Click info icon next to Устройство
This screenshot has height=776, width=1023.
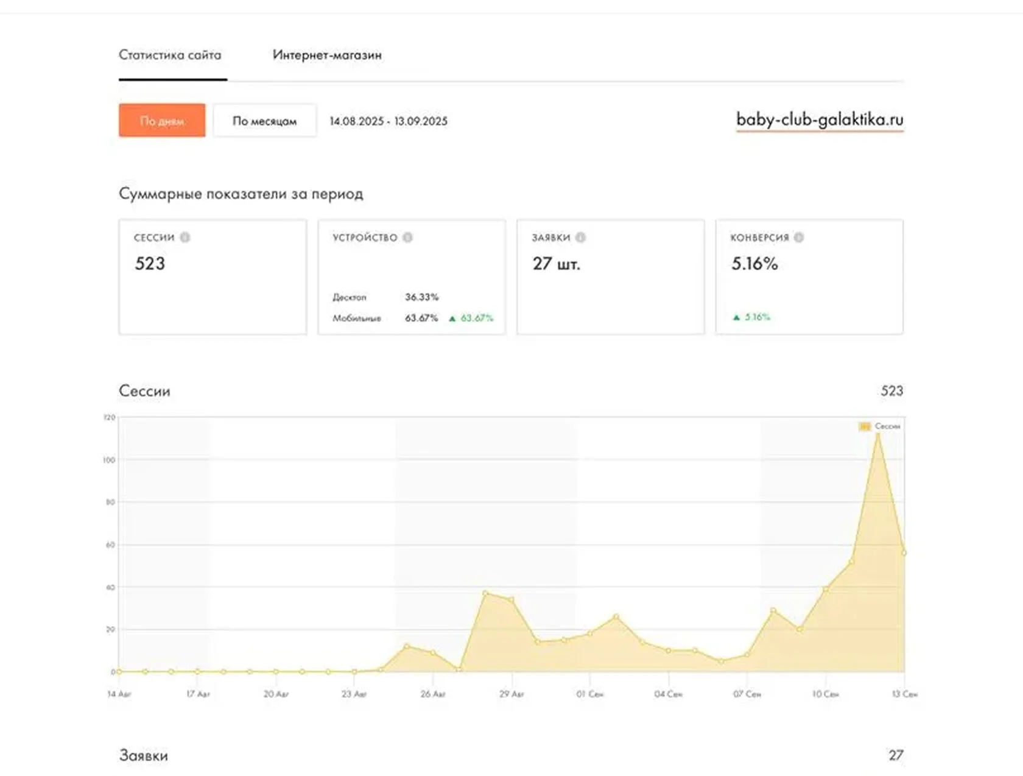[408, 238]
